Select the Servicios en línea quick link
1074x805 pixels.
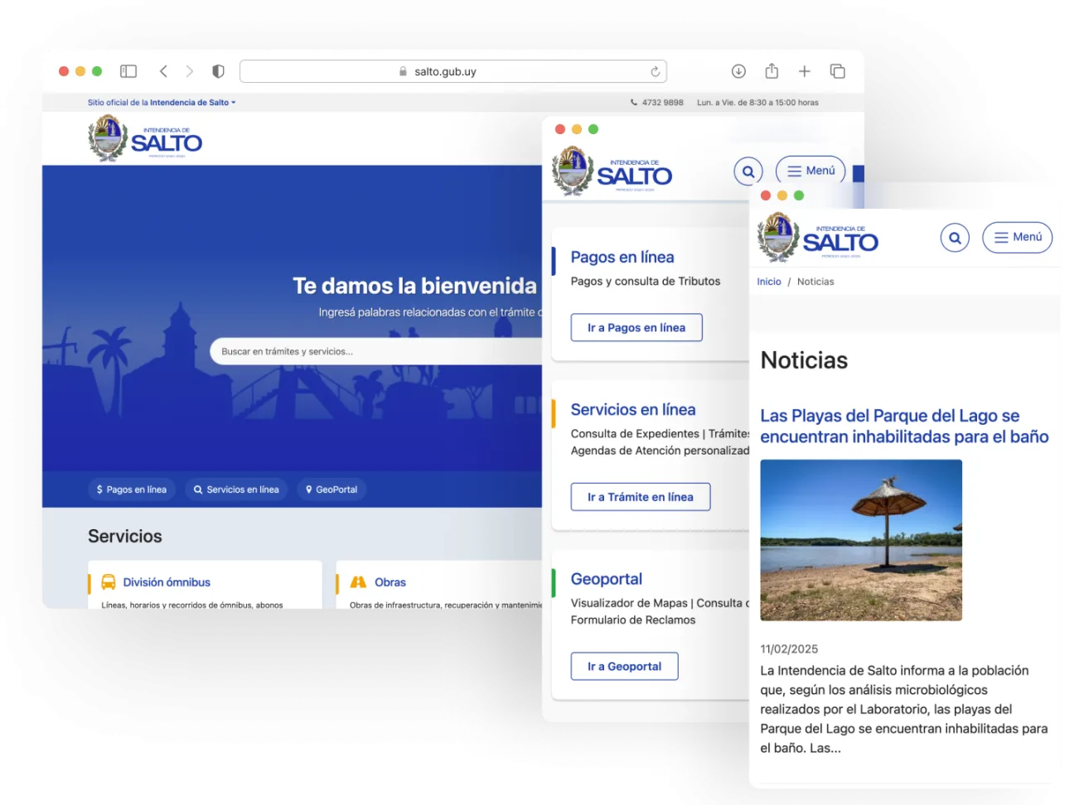tap(236, 489)
